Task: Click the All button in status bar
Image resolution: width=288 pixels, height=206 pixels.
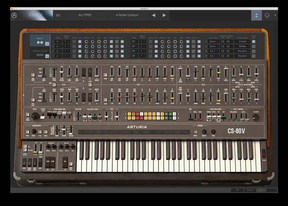Action: pyautogui.click(x=237, y=190)
